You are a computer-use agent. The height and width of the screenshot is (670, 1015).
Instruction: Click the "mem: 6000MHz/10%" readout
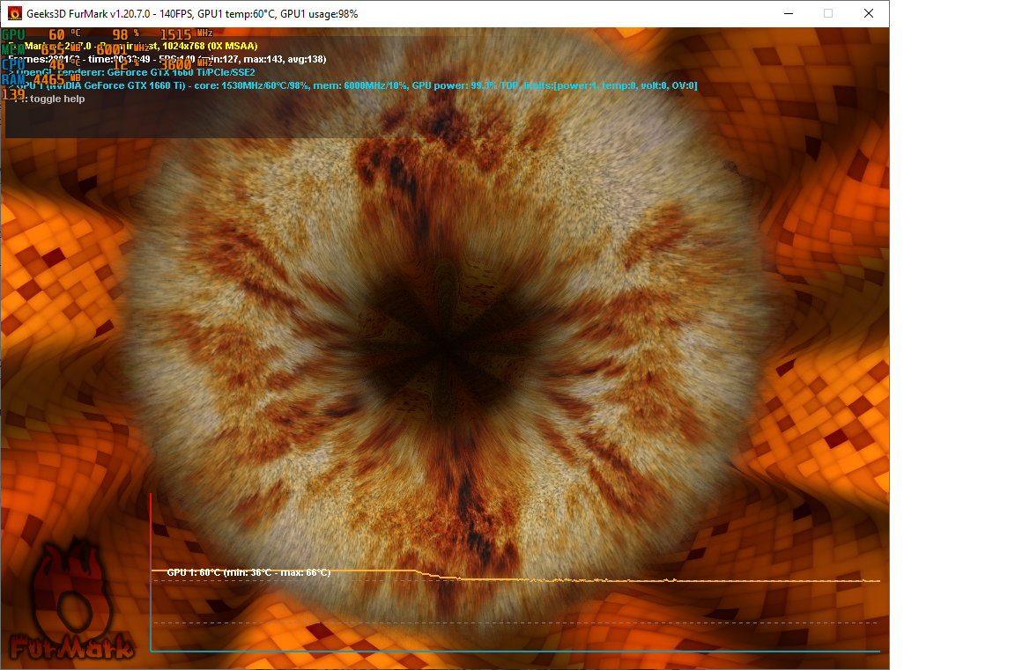tap(359, 85)
